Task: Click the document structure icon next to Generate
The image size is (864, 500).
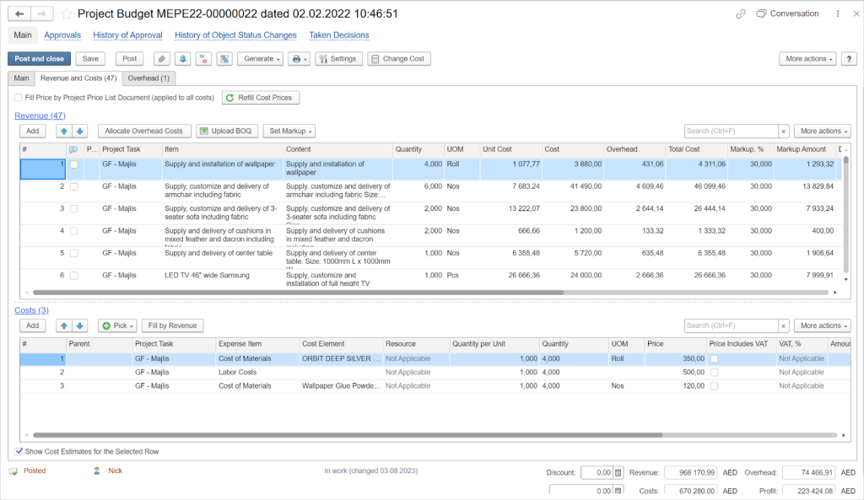Action: 224,59
